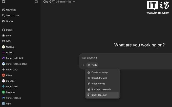Click the Create an image icon
This screenshot has width=172, height=107.
[89, 72]
